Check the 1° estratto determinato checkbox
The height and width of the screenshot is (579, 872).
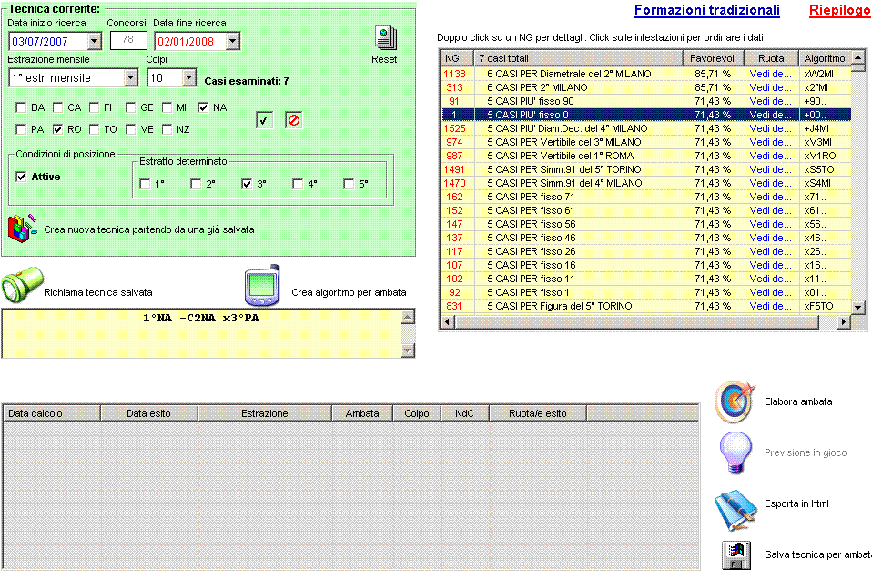pos(145,184)
